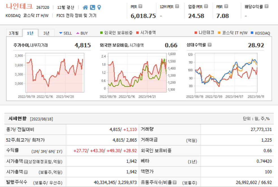
Task: Click the 12M PER question mark icon
Action: [177, 6]
